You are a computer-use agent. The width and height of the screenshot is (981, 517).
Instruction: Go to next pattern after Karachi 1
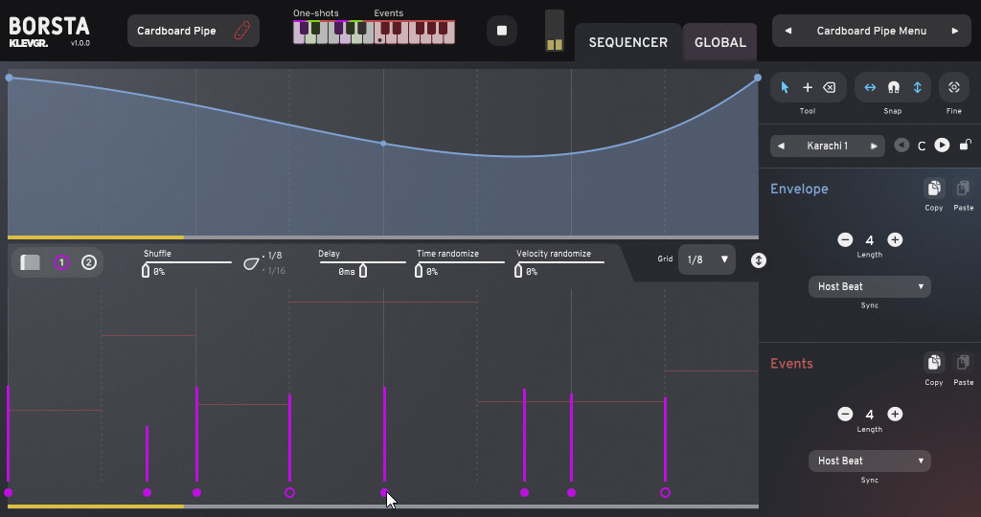(x=874, y=146)
